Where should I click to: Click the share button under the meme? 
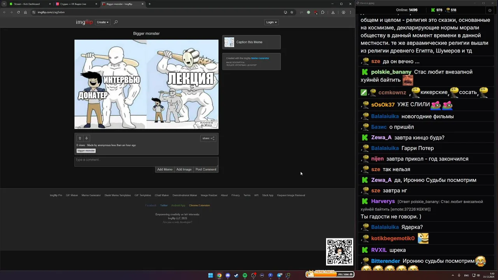(x=208, y=138)
